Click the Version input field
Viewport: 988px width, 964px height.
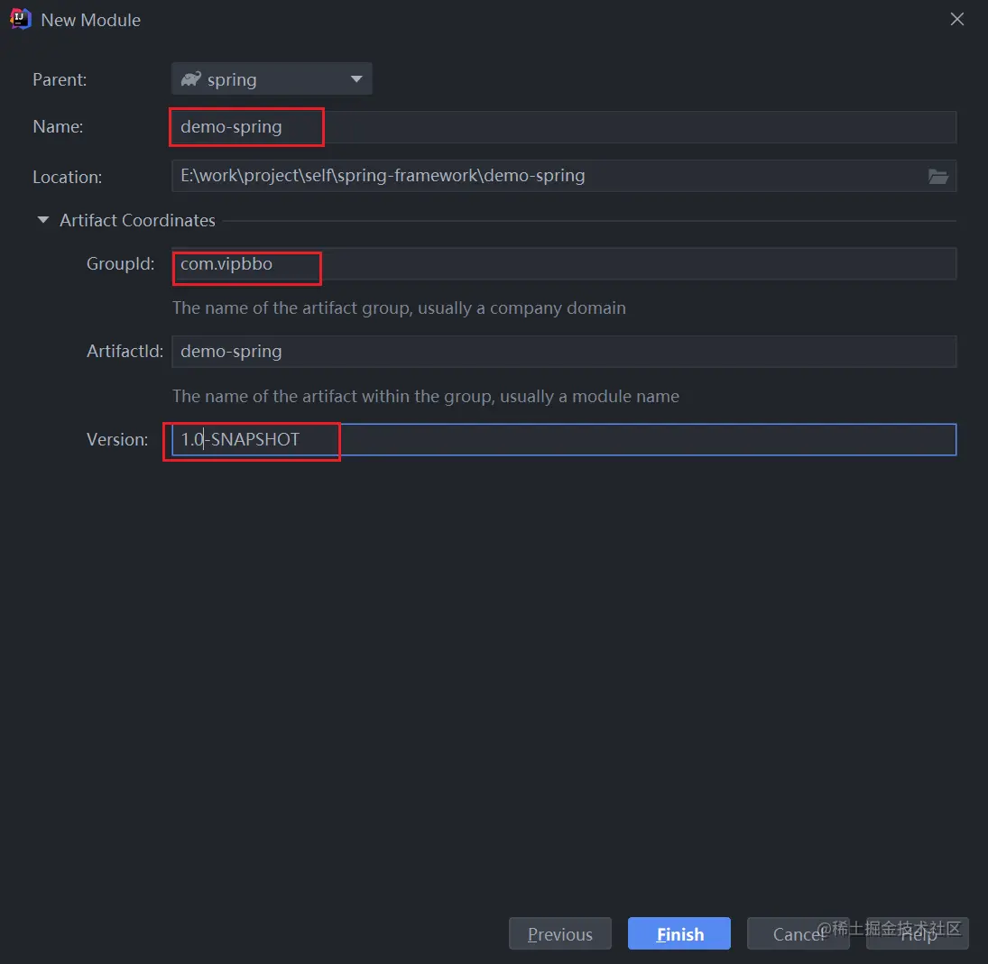click(563, 439)
